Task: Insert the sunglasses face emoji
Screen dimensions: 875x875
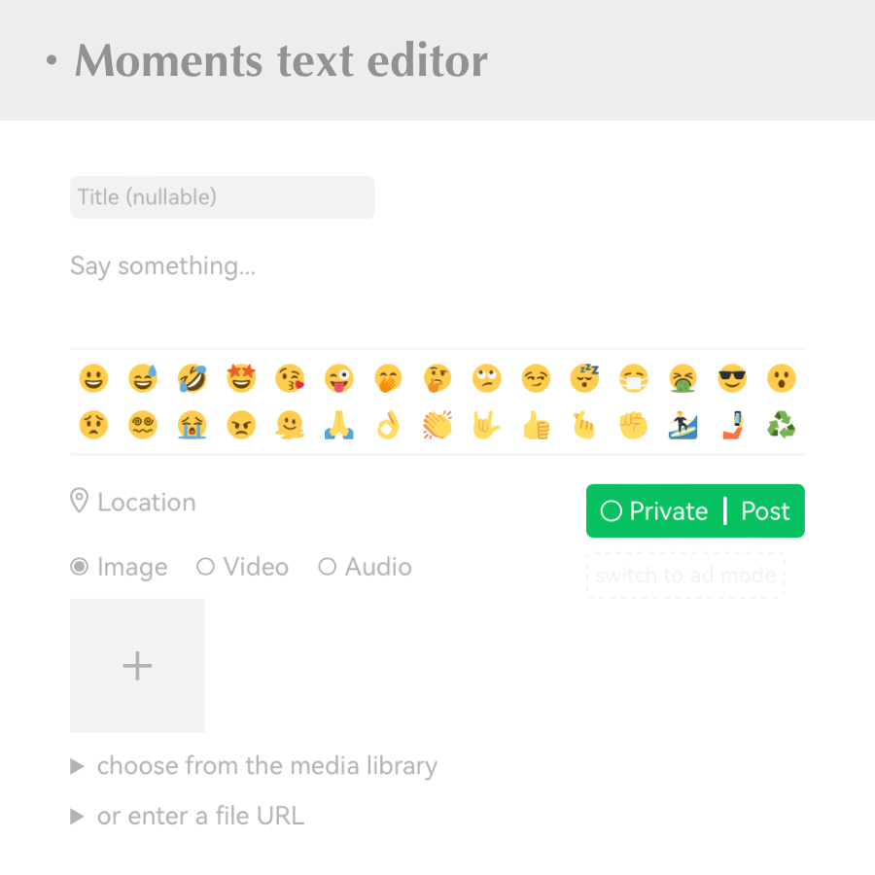Action: point(731,378)
